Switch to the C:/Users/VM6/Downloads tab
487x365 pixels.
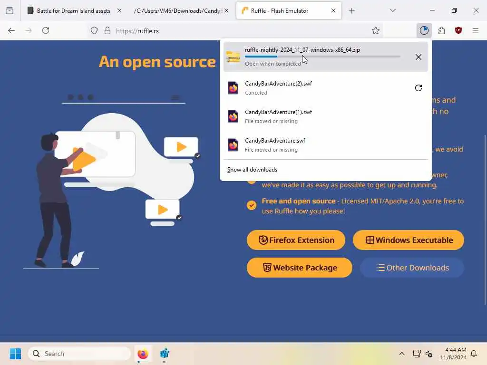click(x=178, y=10)
